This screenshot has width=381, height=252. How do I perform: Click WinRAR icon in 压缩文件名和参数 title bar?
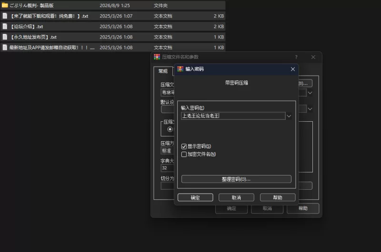[x=157, y=57]
